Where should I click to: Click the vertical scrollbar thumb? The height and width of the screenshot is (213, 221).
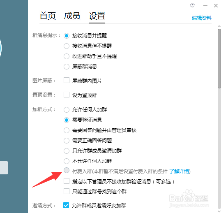tap(219, 58)
